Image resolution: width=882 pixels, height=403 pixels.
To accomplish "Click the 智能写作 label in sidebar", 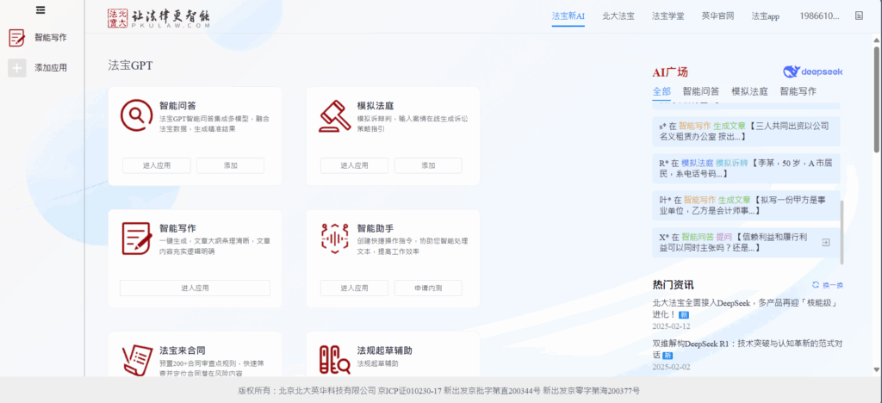I will click(51, 38).
